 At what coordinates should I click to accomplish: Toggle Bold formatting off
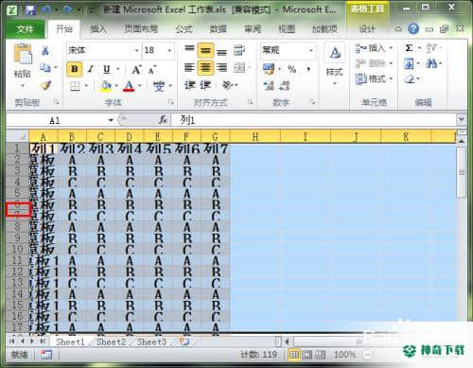tap(75, 69)
